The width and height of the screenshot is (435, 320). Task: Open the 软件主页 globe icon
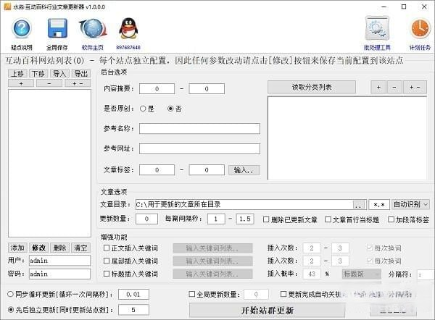[x=93, y=28]
